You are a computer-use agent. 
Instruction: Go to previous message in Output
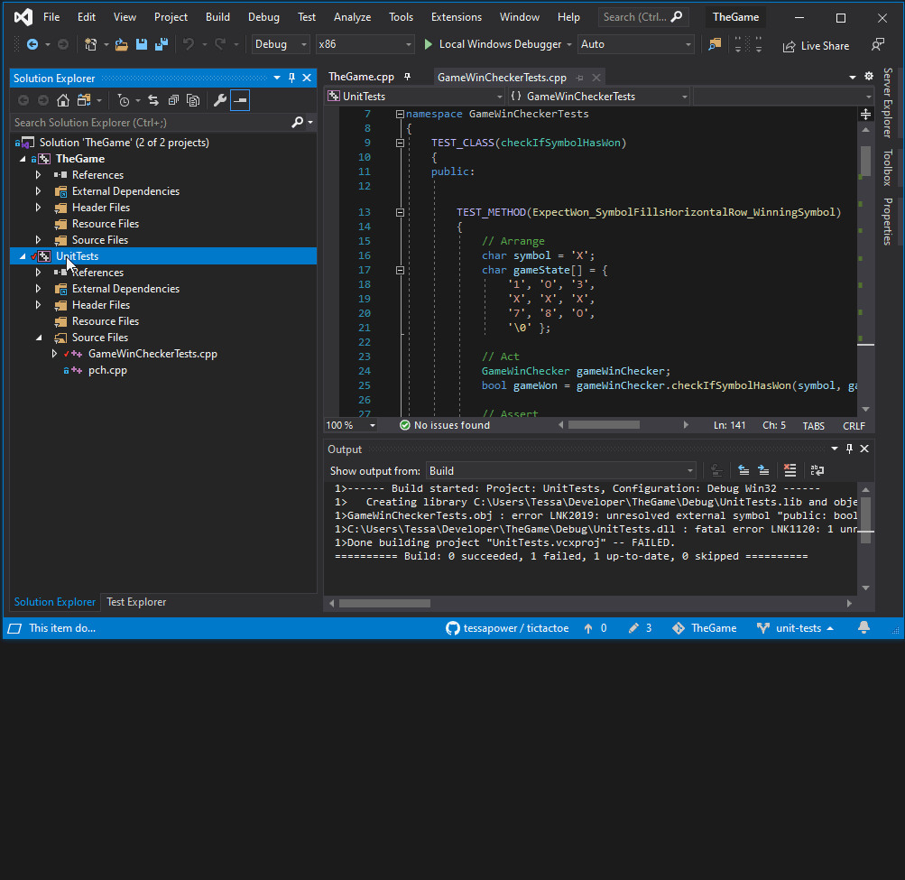743,470
